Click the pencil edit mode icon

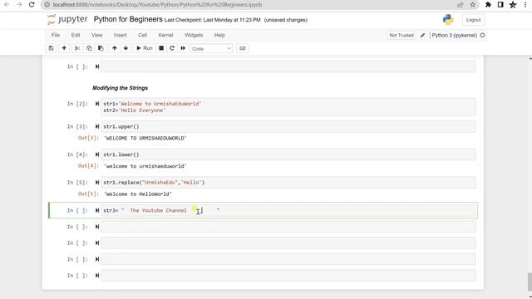(x=423, y=35)
